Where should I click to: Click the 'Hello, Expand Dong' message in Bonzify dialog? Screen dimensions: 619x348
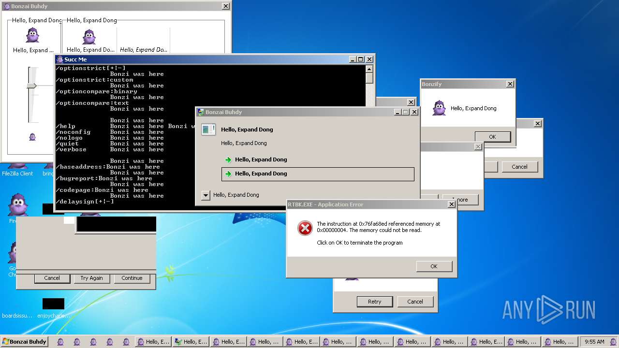(473, 108)
